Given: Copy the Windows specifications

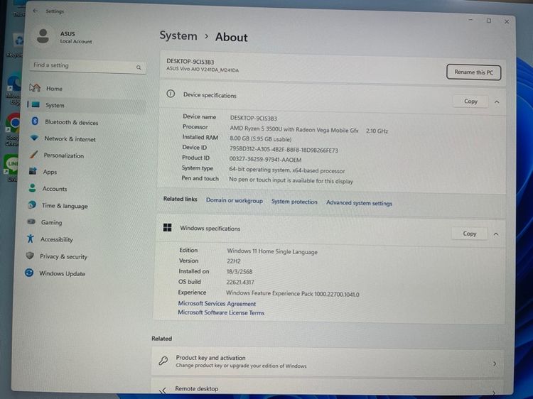Looking at the screenshot, I should [x=470, y=234].
